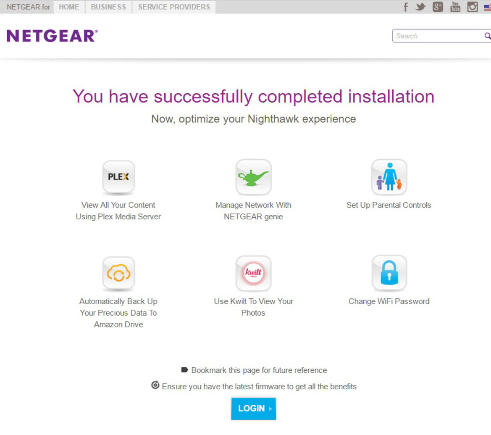Click the Google Plus icon
The image size is (491, 435).
pos(438,7)
